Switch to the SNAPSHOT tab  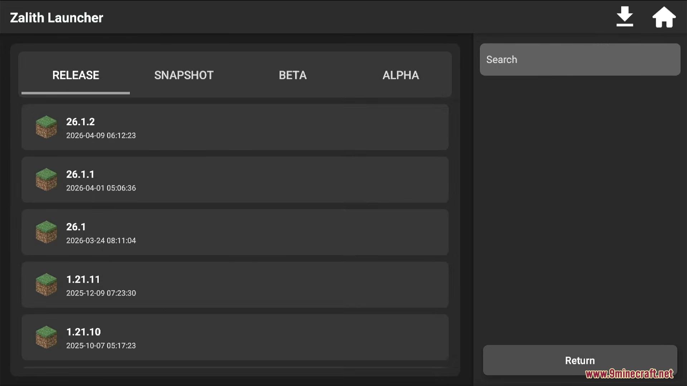(x=184, y=75)
